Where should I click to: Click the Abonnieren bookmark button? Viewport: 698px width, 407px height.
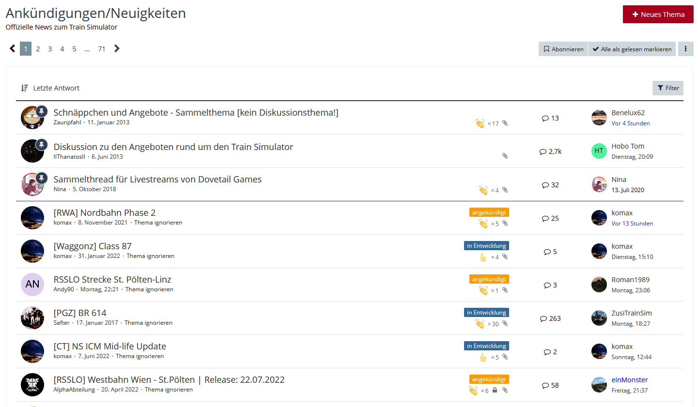(563, 49)
